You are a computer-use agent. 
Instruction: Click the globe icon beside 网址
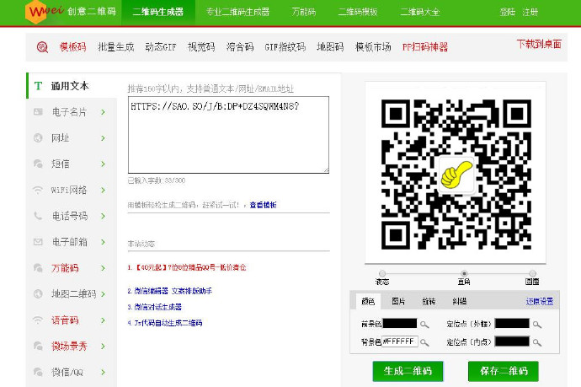pos(38,137)
